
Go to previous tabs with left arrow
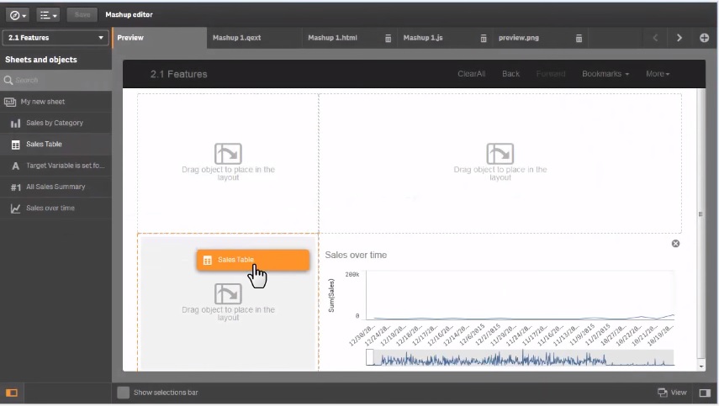(655, 38)
